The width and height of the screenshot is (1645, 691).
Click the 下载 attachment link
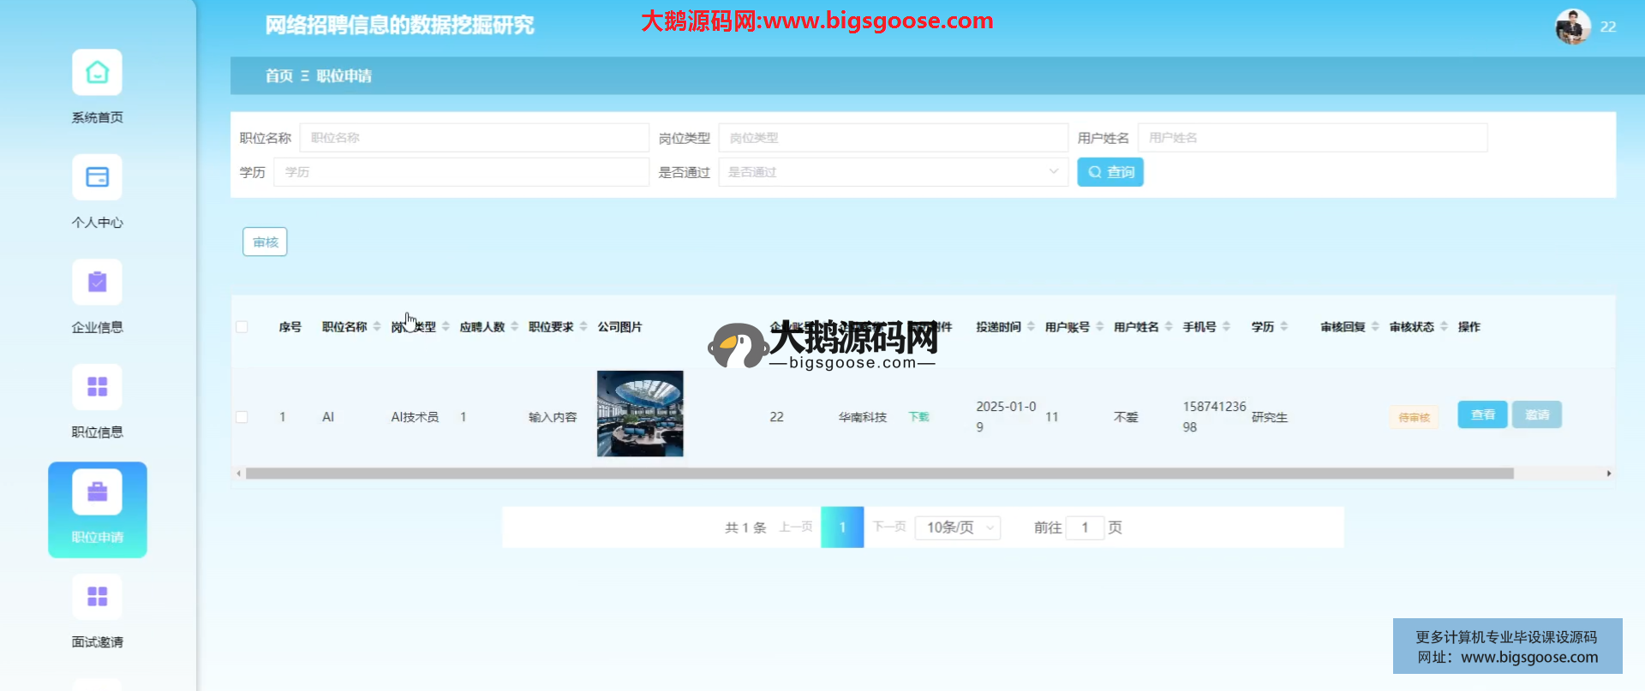pos(918,417)
